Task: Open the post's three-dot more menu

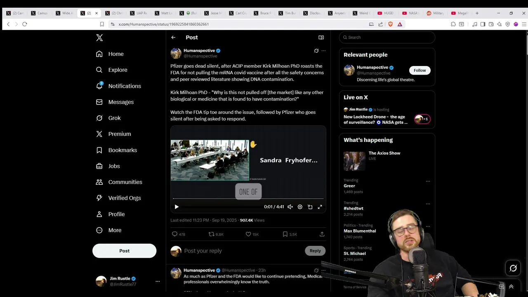Action: (323, 51)
